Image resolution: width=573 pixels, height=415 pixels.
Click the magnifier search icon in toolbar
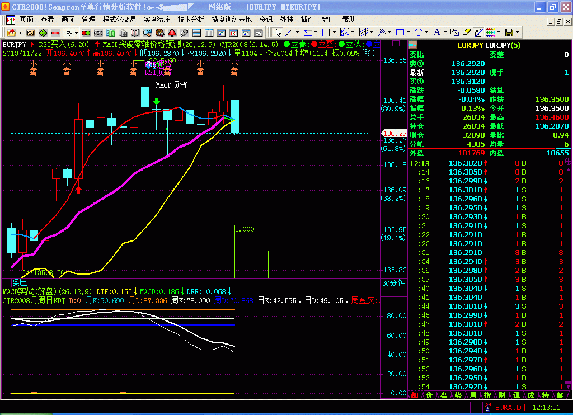coord(147,32)
